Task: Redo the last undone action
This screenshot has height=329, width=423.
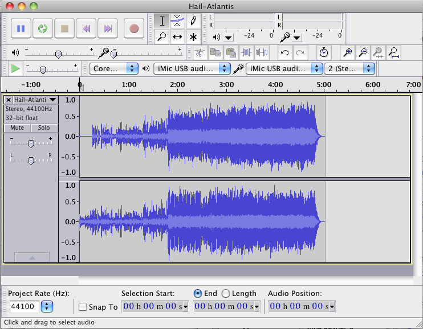Action: [300, 52]
